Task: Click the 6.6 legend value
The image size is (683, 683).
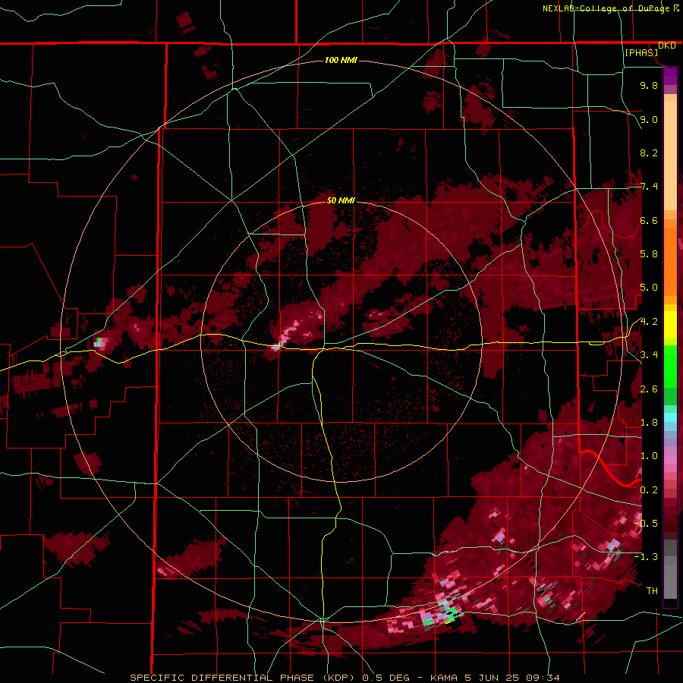Action: pyautogui.click(x=649, y=220)
